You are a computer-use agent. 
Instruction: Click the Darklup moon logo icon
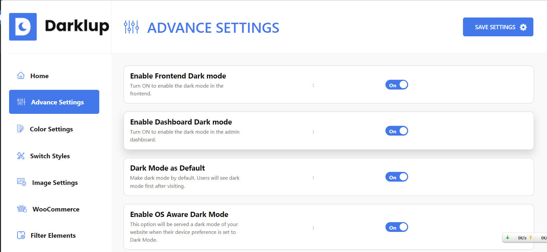click(23, 27)
